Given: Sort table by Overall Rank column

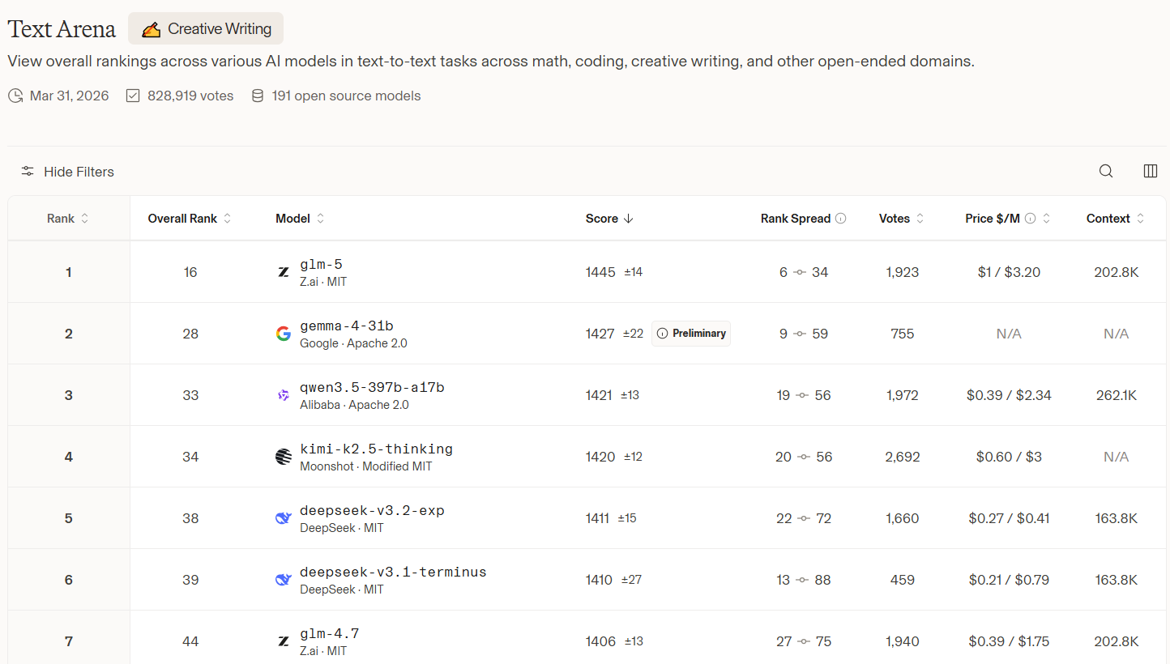Looking at the screenshot, I should tap(190, 219).
